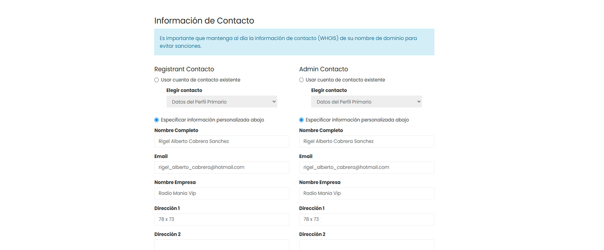Focus the Admin Email field

pos(366,167)
